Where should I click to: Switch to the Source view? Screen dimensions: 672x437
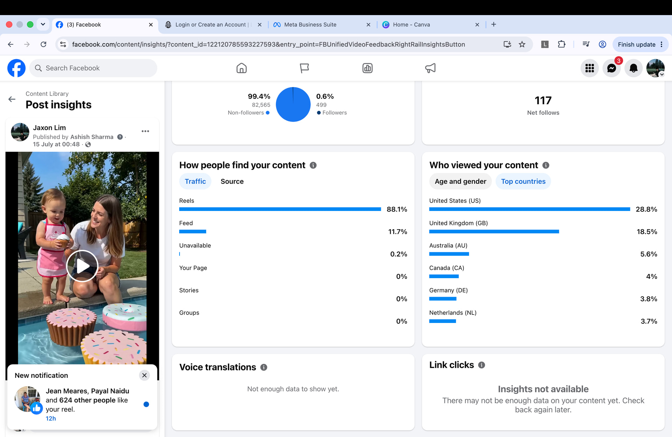[232, 181]
